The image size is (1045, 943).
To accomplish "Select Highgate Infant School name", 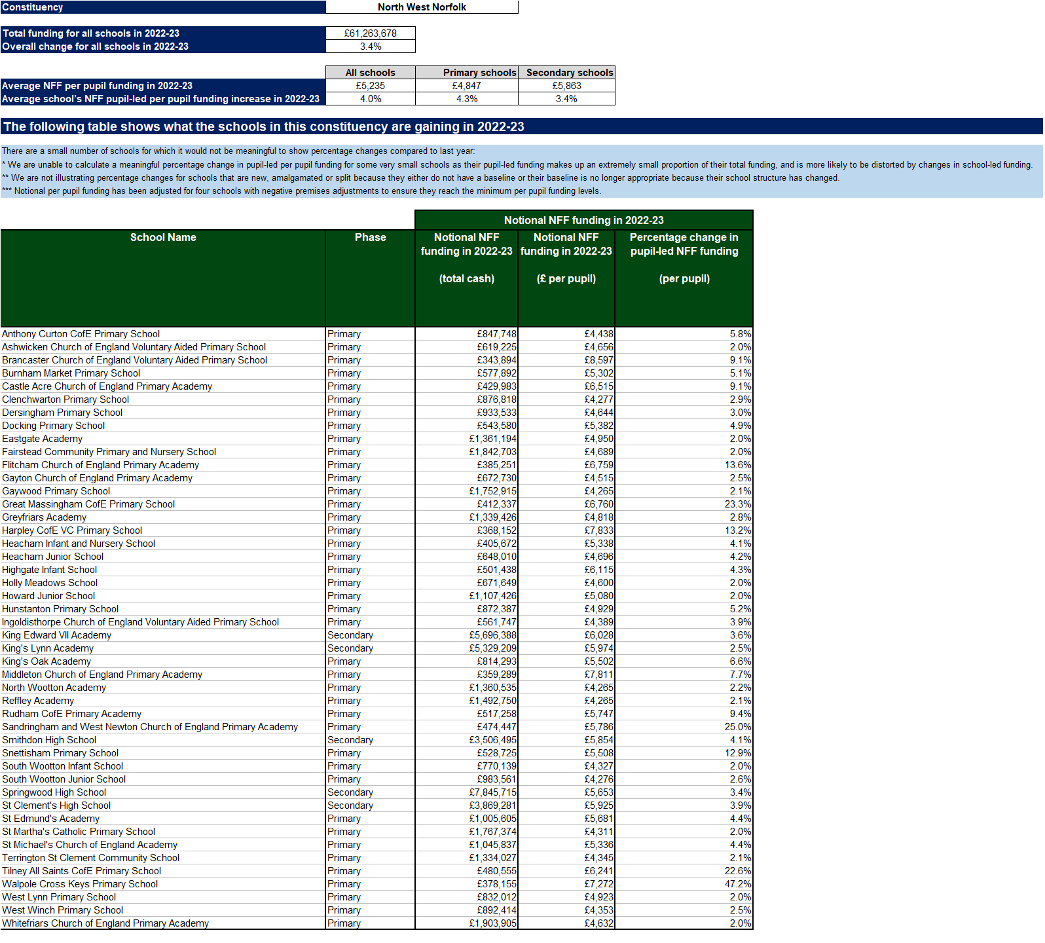I will point(49,570).
